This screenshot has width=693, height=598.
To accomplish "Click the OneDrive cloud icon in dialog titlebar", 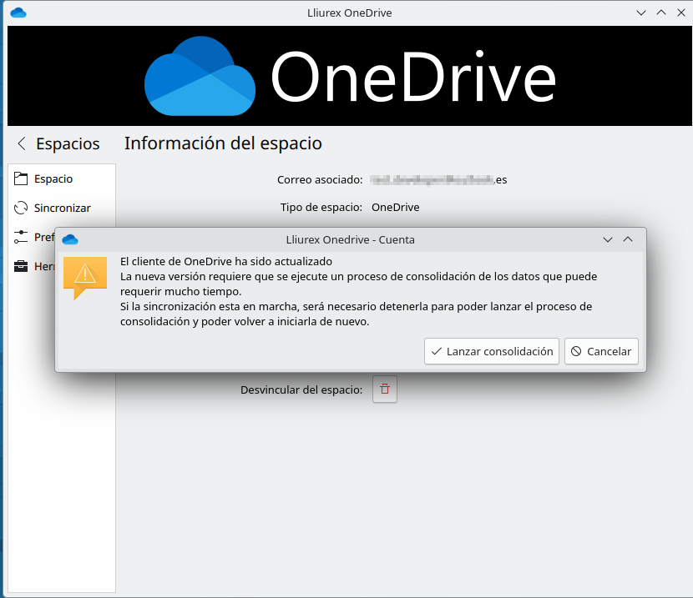I will point(70,239).
